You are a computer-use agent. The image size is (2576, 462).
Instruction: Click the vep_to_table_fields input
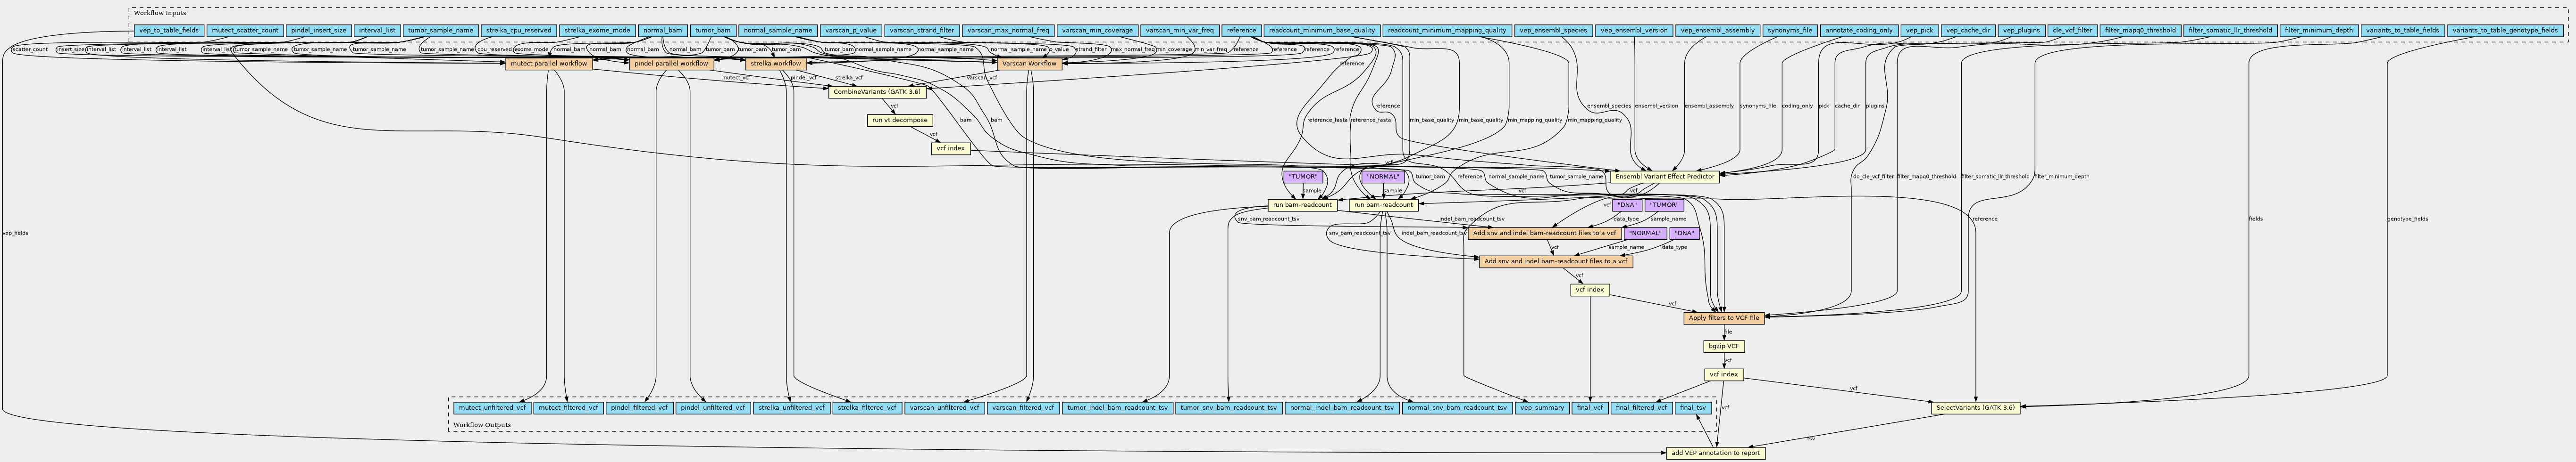169,31
